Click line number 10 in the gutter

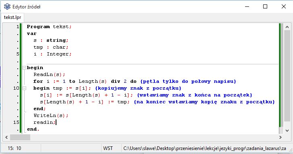click(16, 88)
